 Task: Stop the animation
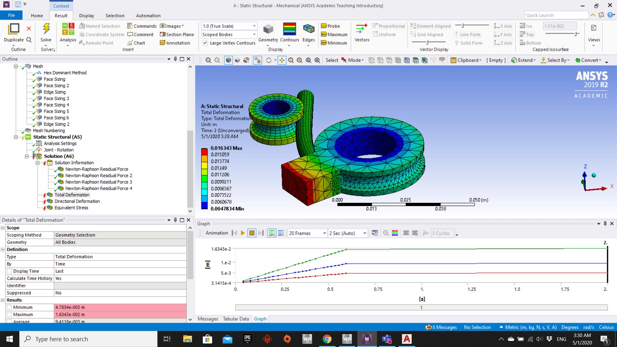[252, 233]
